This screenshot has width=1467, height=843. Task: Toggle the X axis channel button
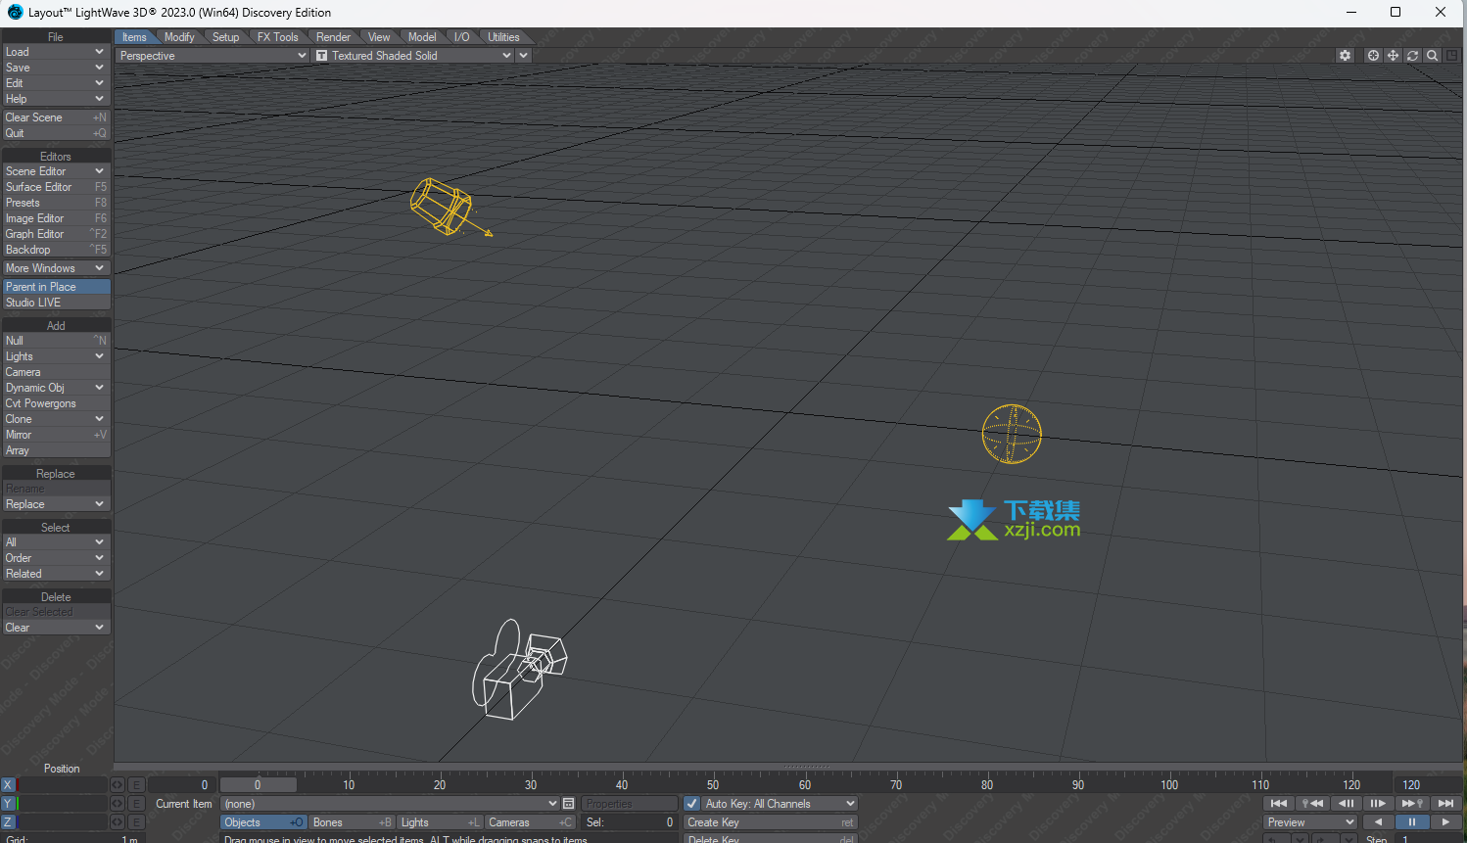(8, 785)
